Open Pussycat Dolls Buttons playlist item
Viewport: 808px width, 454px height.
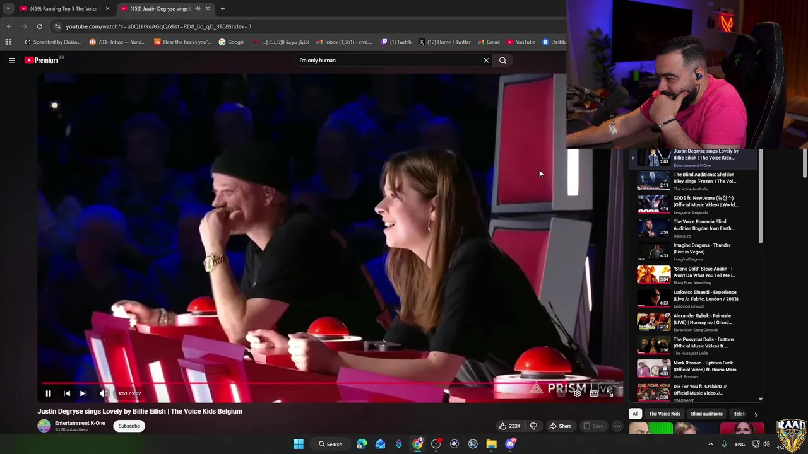coord(694,346)
